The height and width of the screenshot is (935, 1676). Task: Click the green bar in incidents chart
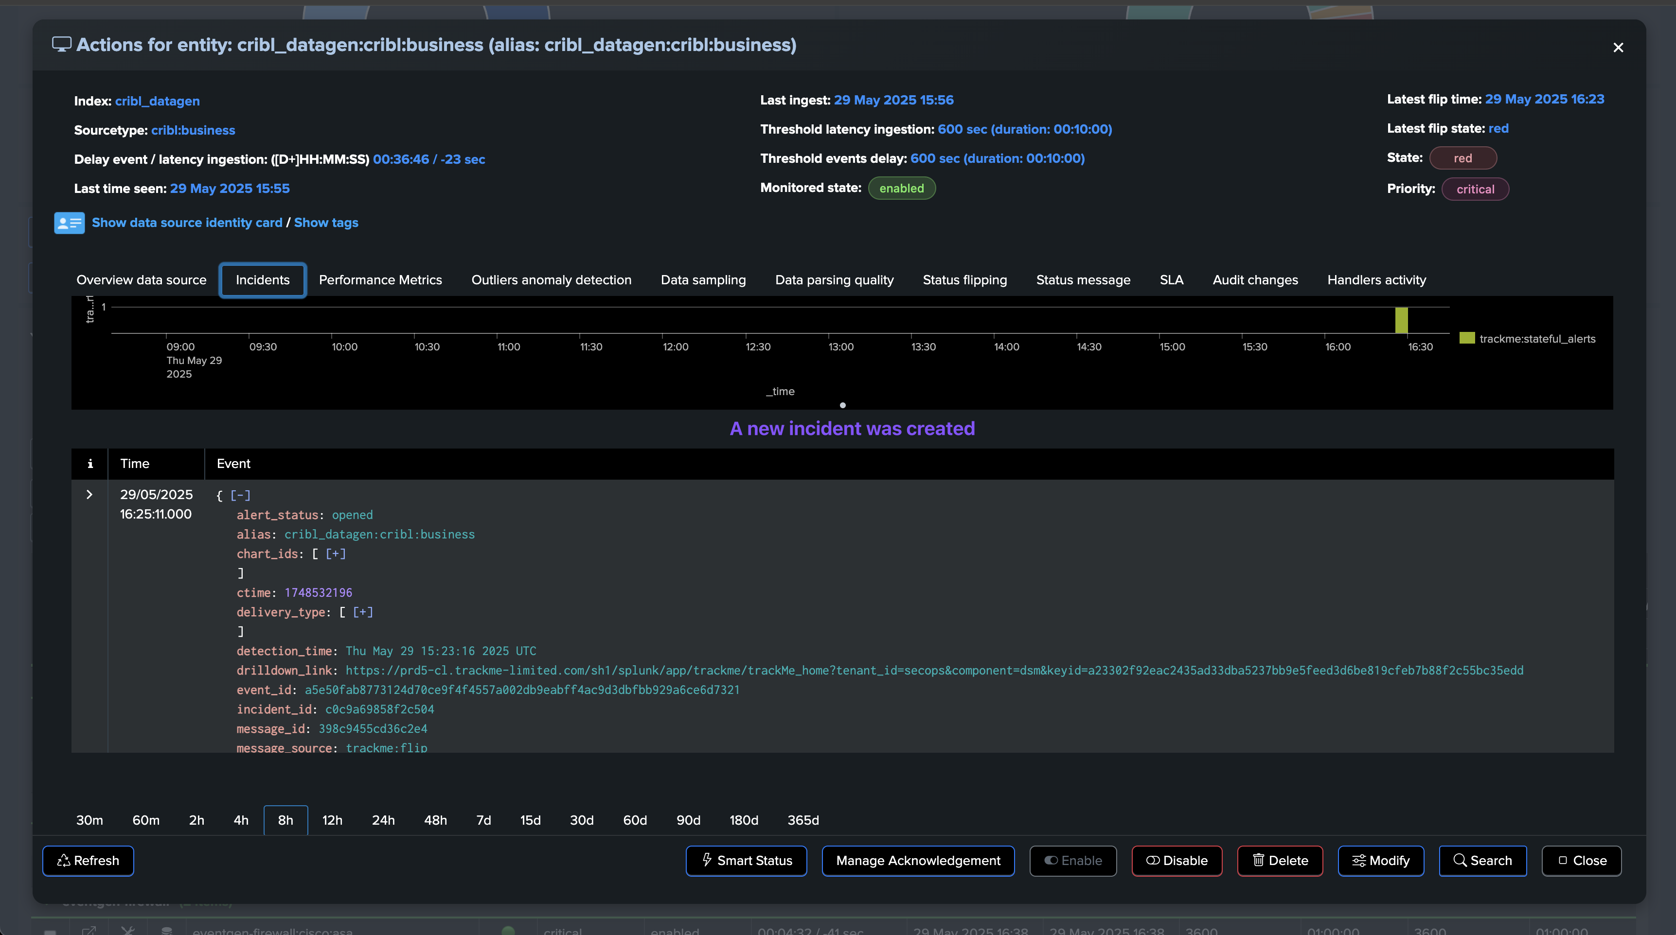pos(1401,320)
